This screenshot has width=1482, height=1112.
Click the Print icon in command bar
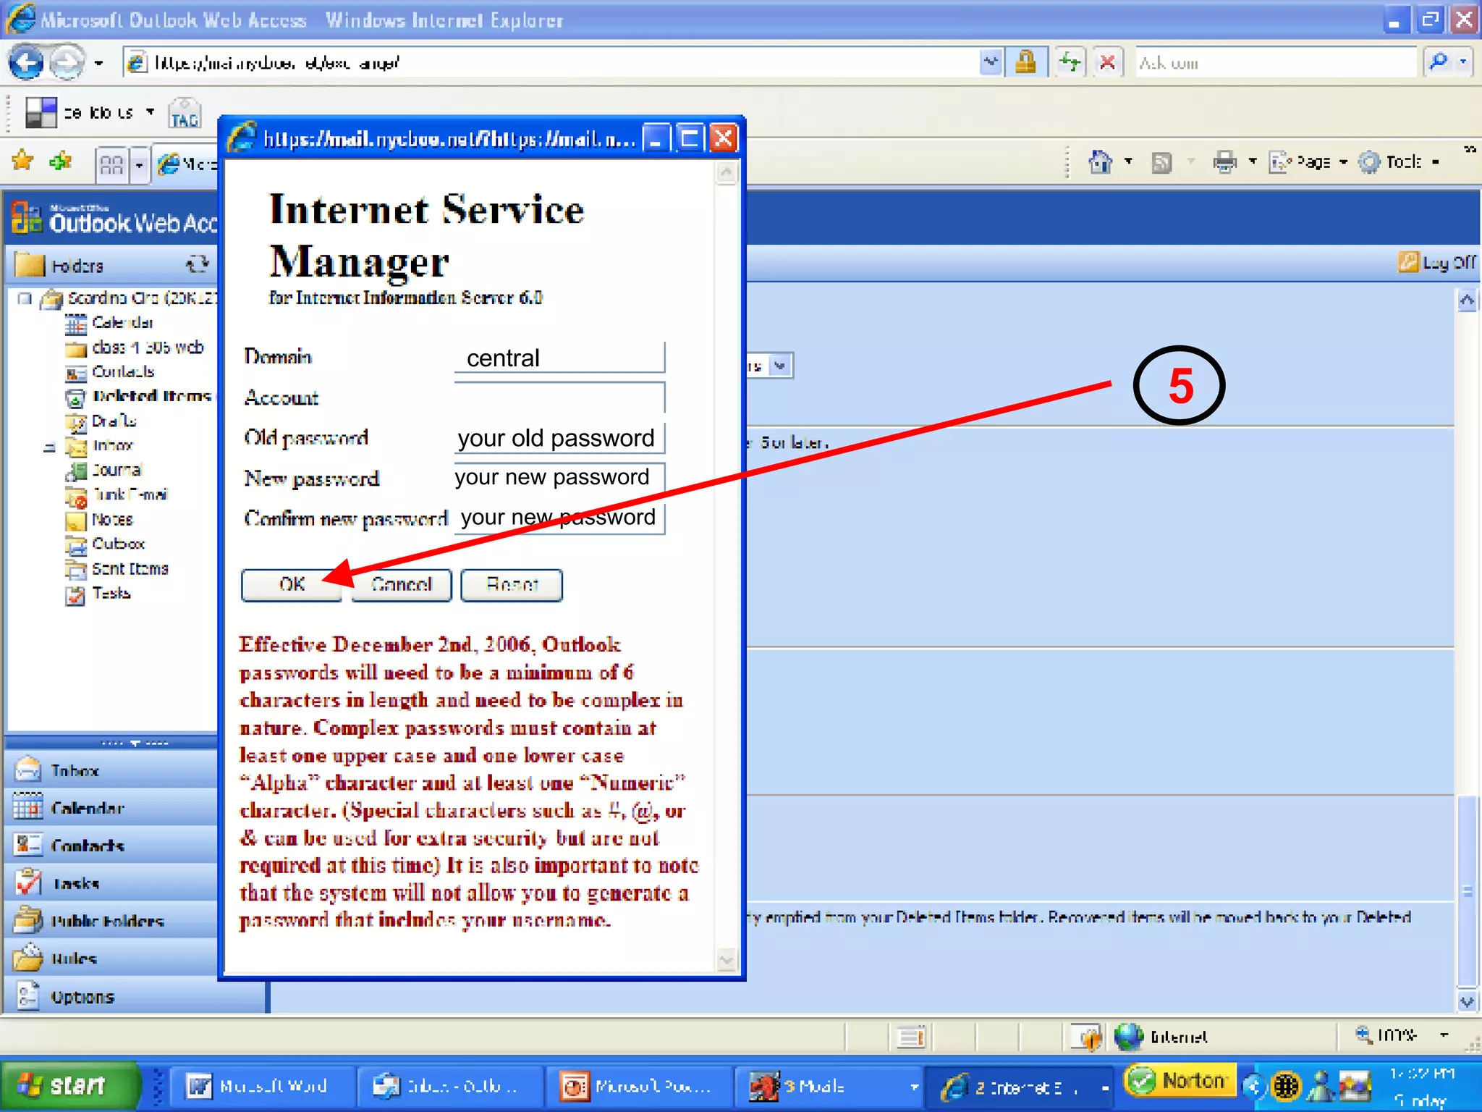tap(1224, 161)
